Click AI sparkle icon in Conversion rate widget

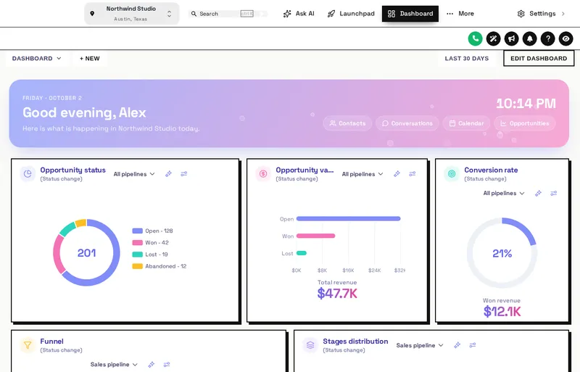pyautogui.click(x=538, y=193)
